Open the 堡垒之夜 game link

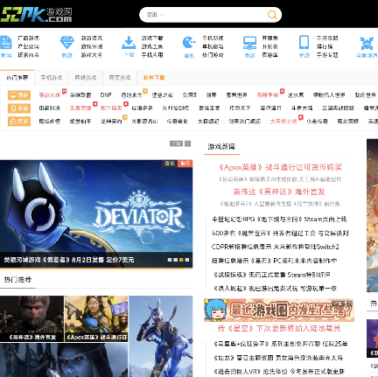163,95
